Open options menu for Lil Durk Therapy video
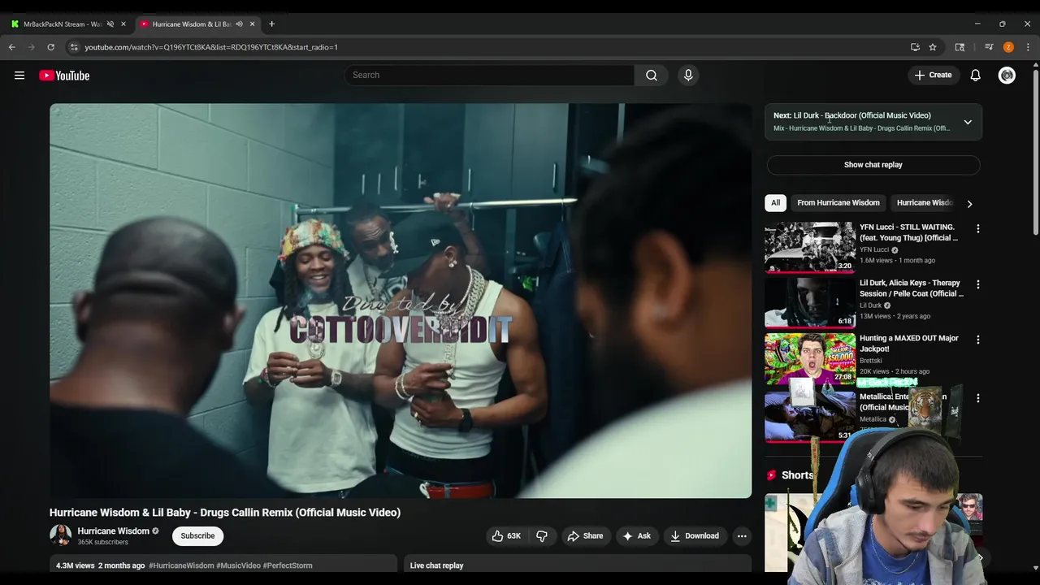This screenshot has width=1040, height=585. point(978,284)
